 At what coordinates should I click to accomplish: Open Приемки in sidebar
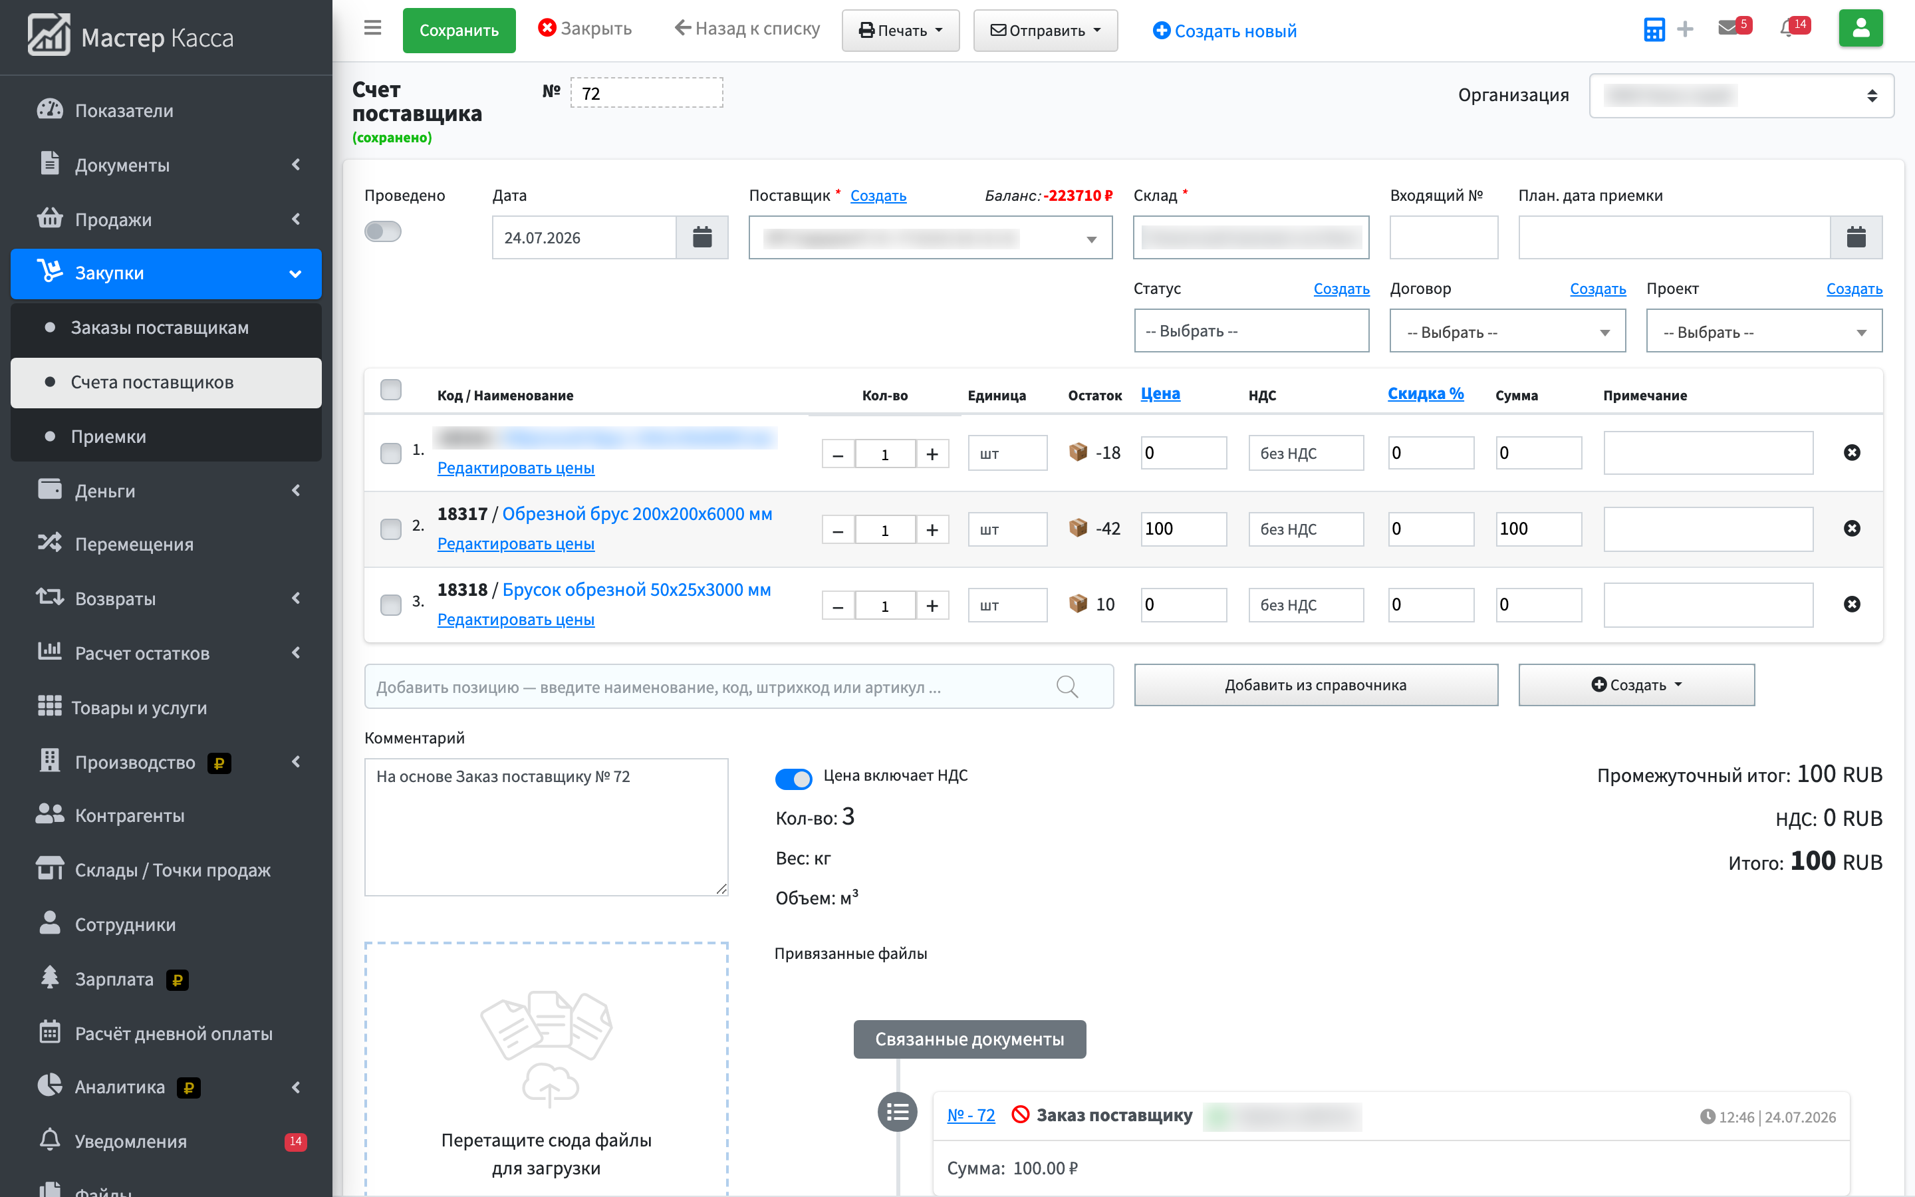166,436
